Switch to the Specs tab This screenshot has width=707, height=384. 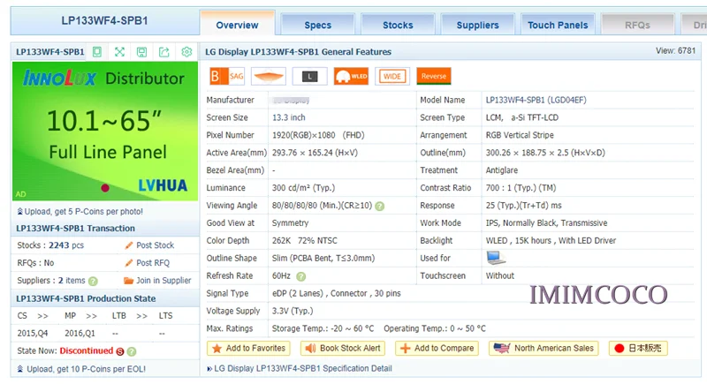click(x=317, y=25)
